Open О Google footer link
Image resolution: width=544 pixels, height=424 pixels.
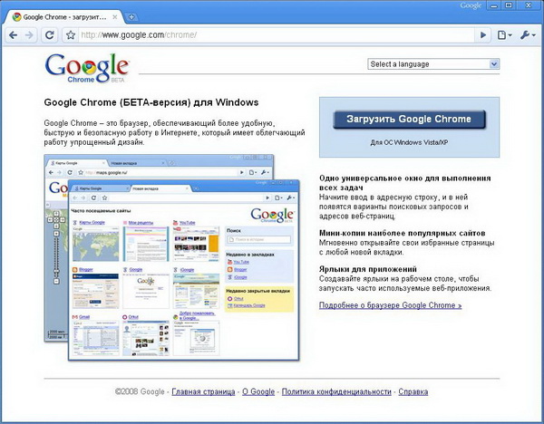tap(258, 391)
